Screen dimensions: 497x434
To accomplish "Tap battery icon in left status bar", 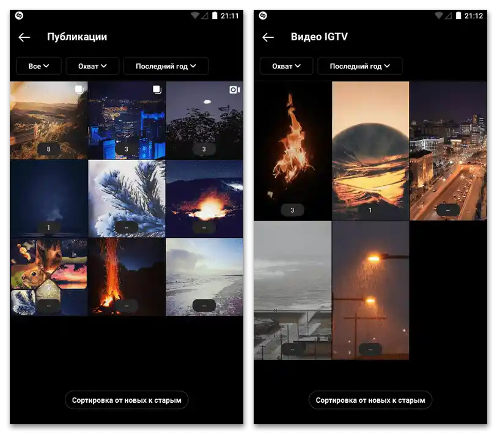I will coord(215,15).
